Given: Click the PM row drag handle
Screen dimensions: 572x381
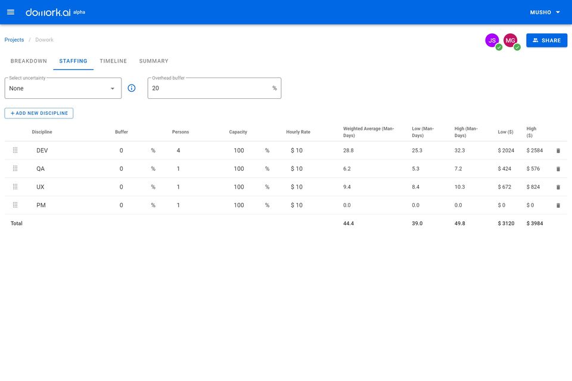Looking at the screenshot, I should (15, 205).
